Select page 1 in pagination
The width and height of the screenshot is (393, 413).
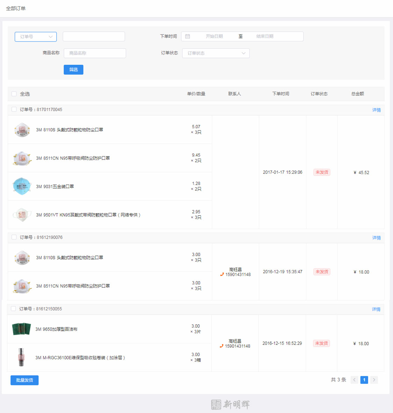pos(364,380)
